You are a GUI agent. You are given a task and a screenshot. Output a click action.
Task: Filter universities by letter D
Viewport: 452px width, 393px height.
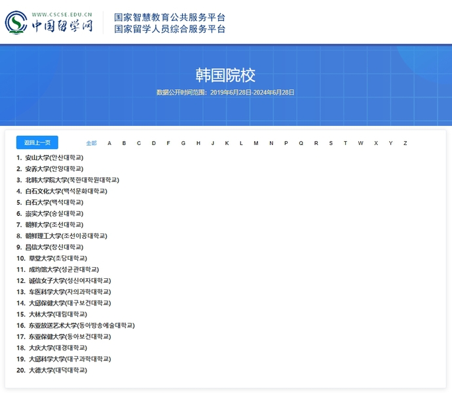[x=154, y=143]
